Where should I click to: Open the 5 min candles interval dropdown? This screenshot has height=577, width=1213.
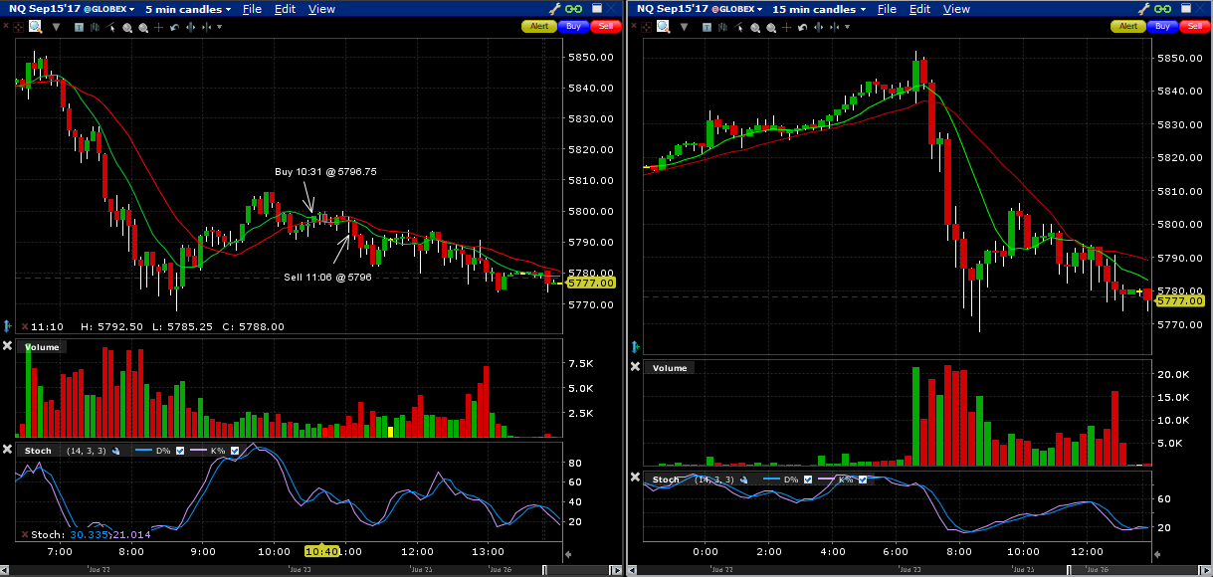tap(188, 9)
